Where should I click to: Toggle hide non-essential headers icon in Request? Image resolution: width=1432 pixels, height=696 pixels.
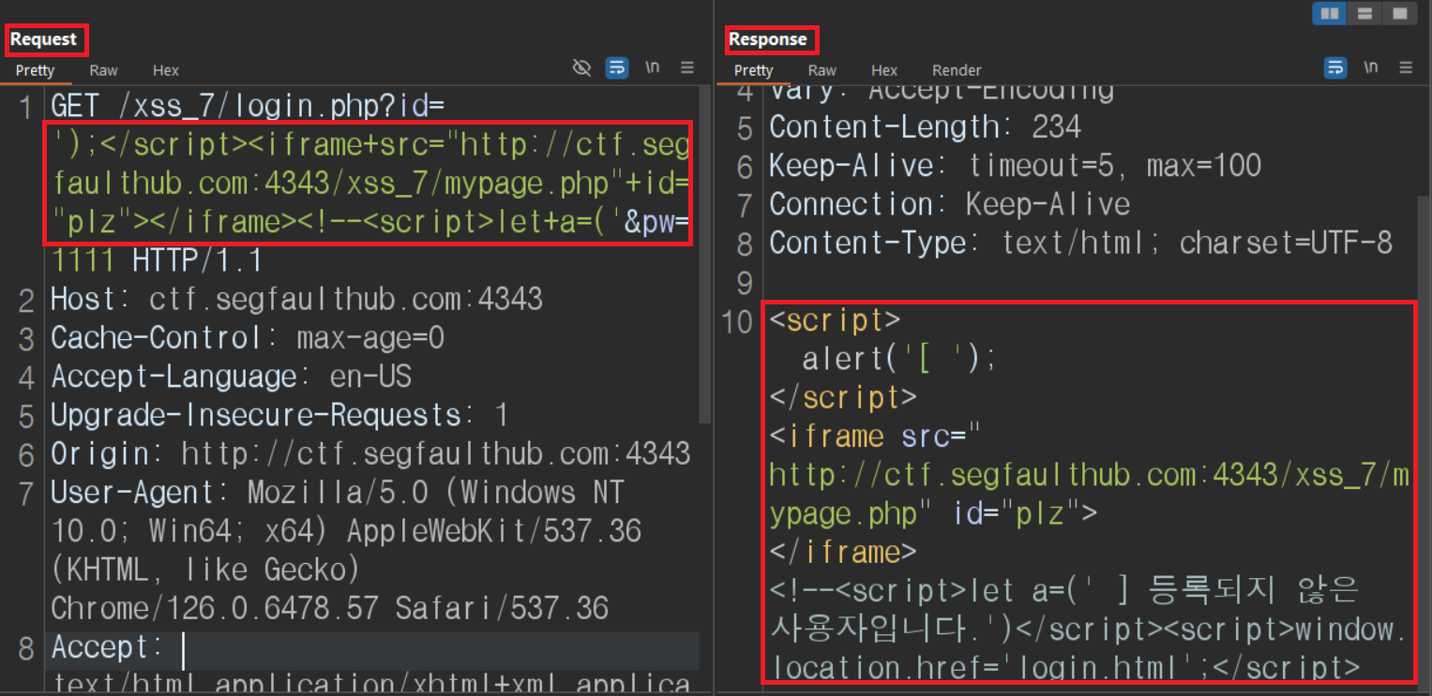click(x=581, y=67)
